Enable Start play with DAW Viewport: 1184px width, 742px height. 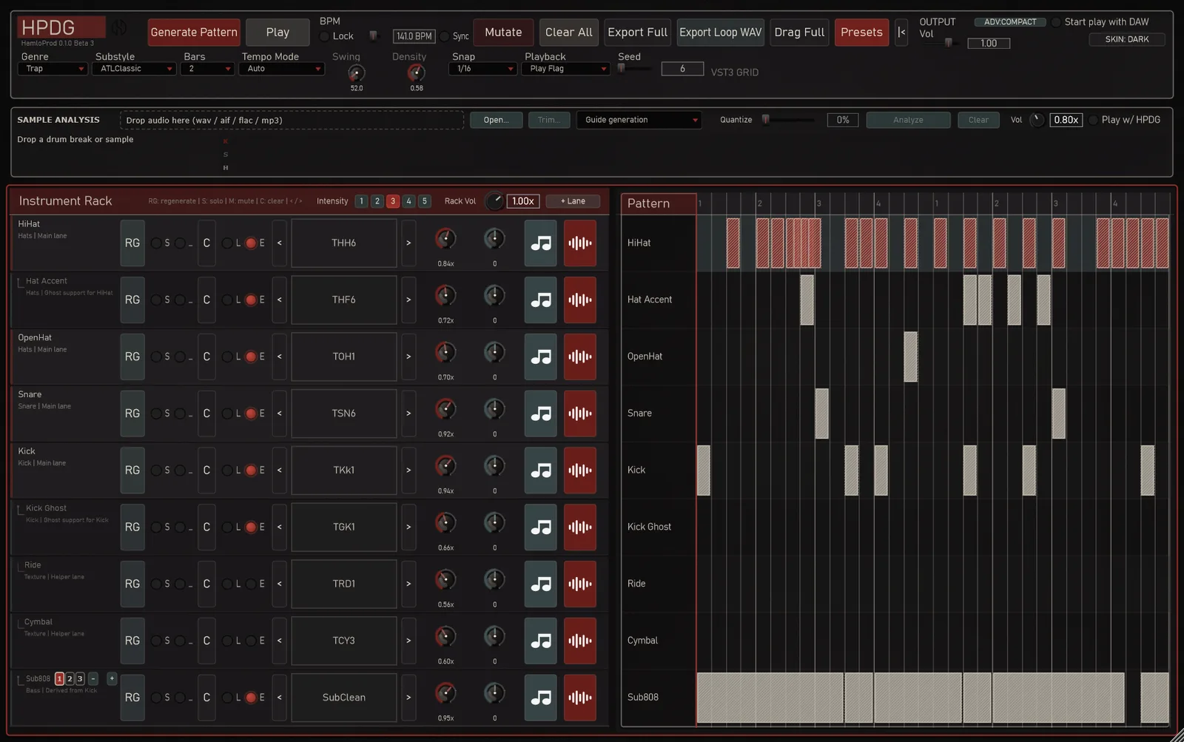pyautogui.click(x=1056, y=22)
